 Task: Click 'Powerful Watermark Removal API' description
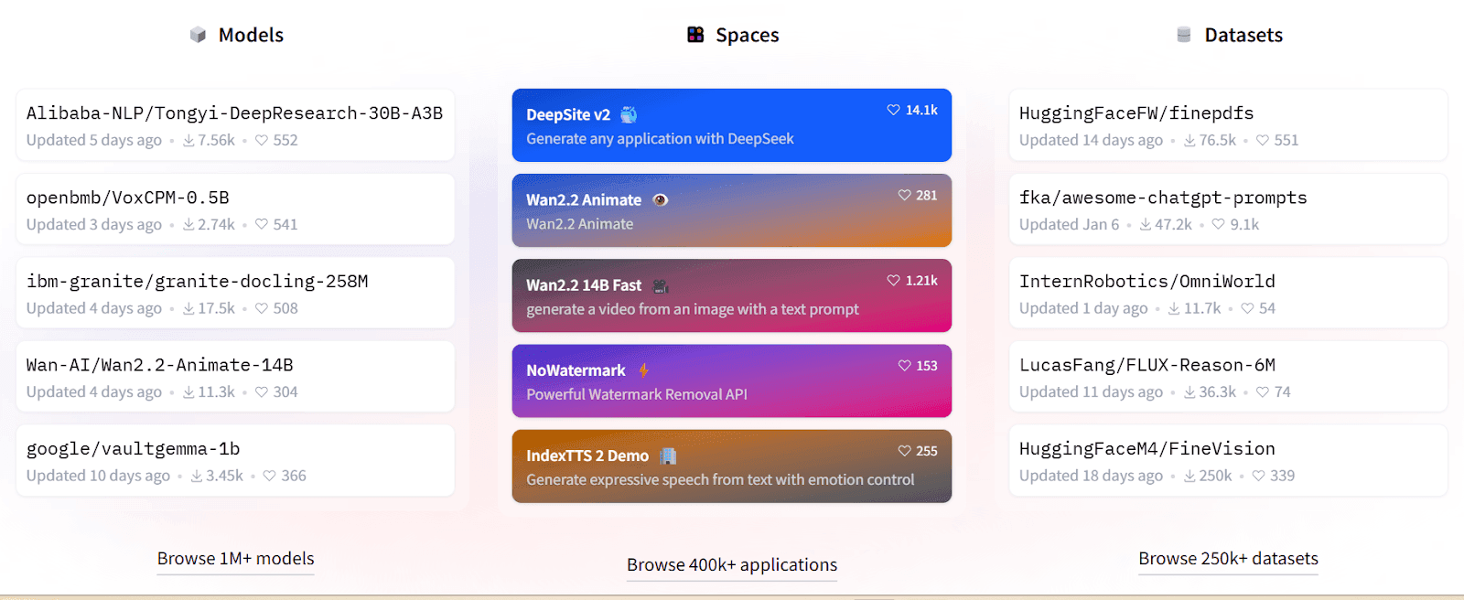[x=637, y=394]
